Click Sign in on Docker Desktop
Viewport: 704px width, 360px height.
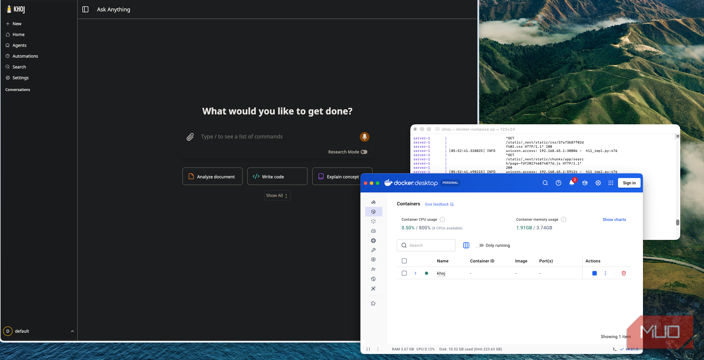629,183
